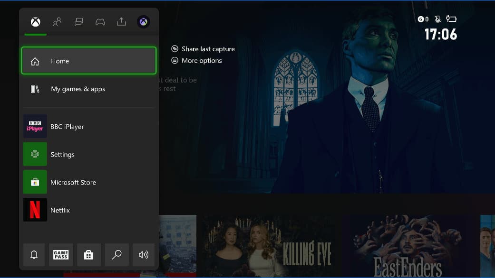Click the 17:06 clock
This screenshot has height=278, width=495.
pos(441,34)
